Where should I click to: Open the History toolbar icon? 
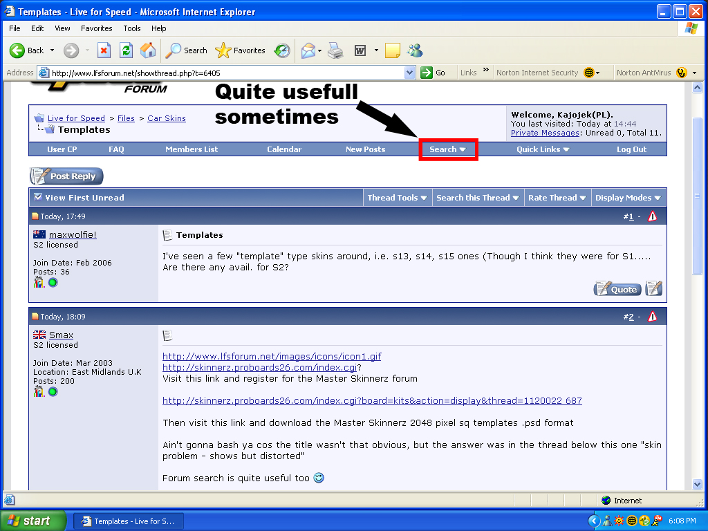pos(282,50)
